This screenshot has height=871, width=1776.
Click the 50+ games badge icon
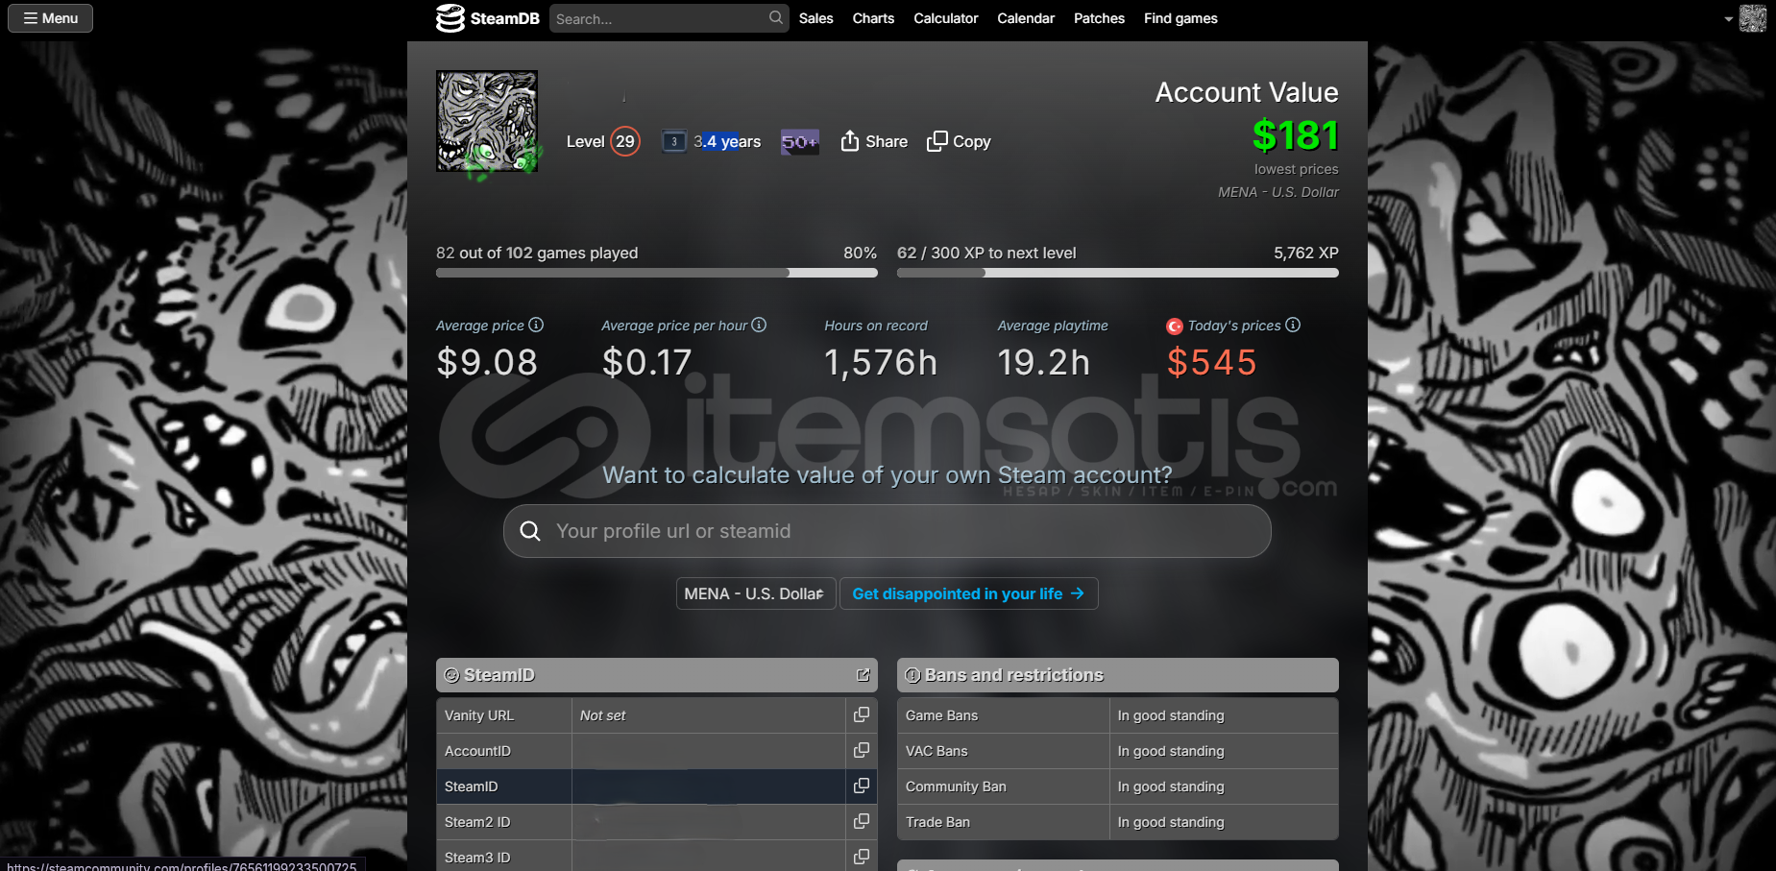(799, 142)
